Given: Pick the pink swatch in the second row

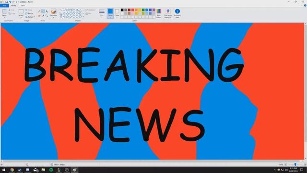Looking at the screenshot, I should point(133,13).
